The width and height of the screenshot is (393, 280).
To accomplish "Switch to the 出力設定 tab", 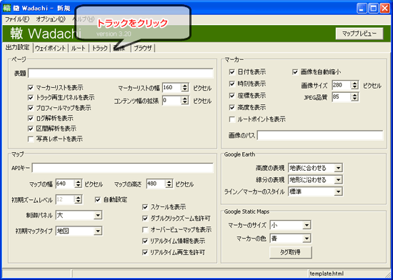I will (x=18, y=48).
